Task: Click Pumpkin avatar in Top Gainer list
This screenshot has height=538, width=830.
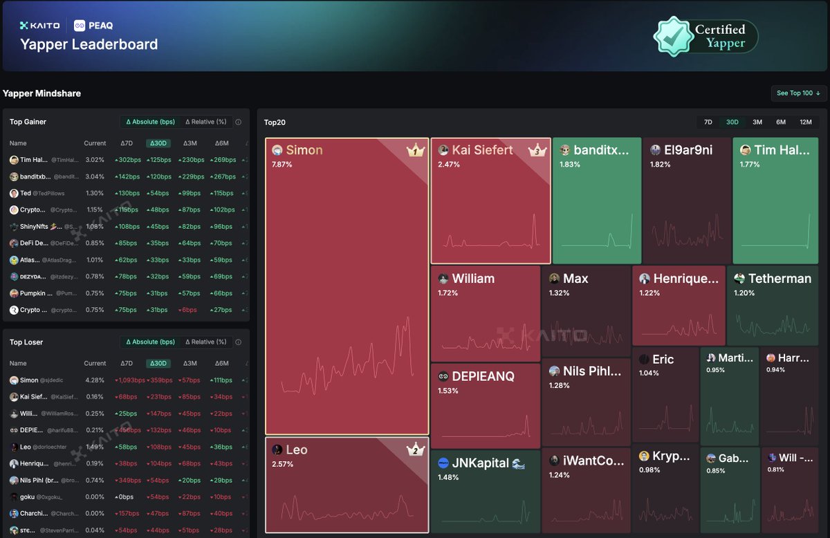Action: point(14,293)
